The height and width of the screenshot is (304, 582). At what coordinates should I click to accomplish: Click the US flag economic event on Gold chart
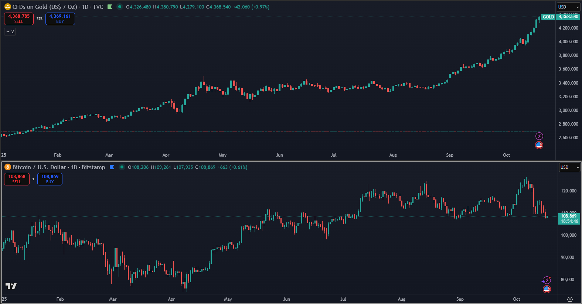point(539,145)
